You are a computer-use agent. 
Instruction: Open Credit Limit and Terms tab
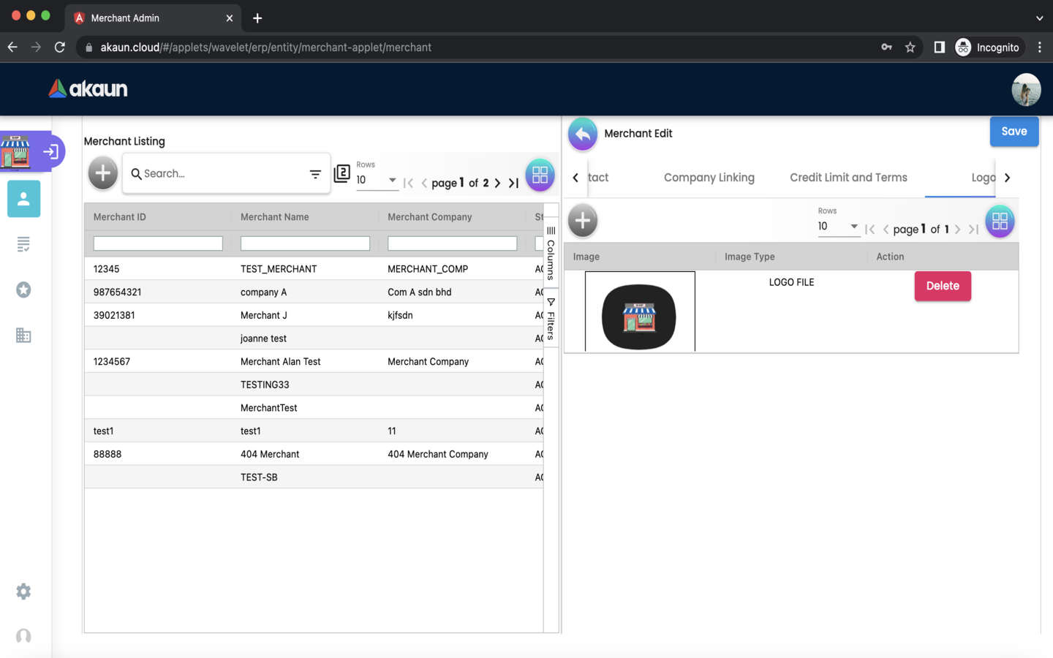click(x=848, y=178)
